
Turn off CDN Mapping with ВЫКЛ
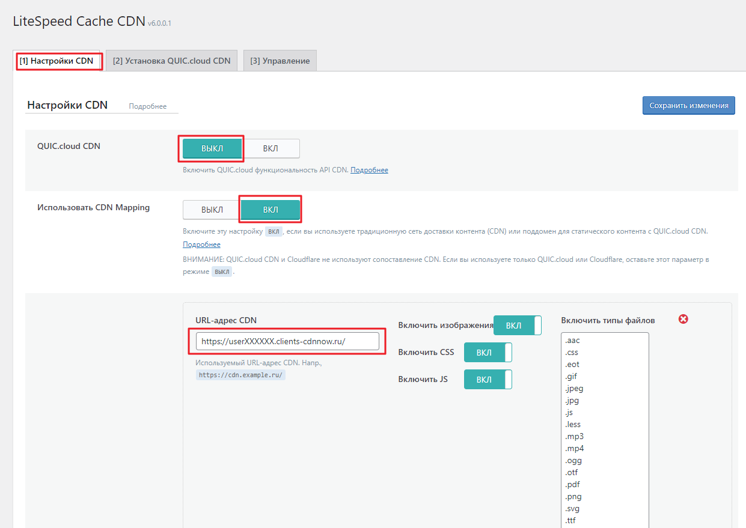click(212, 210)
